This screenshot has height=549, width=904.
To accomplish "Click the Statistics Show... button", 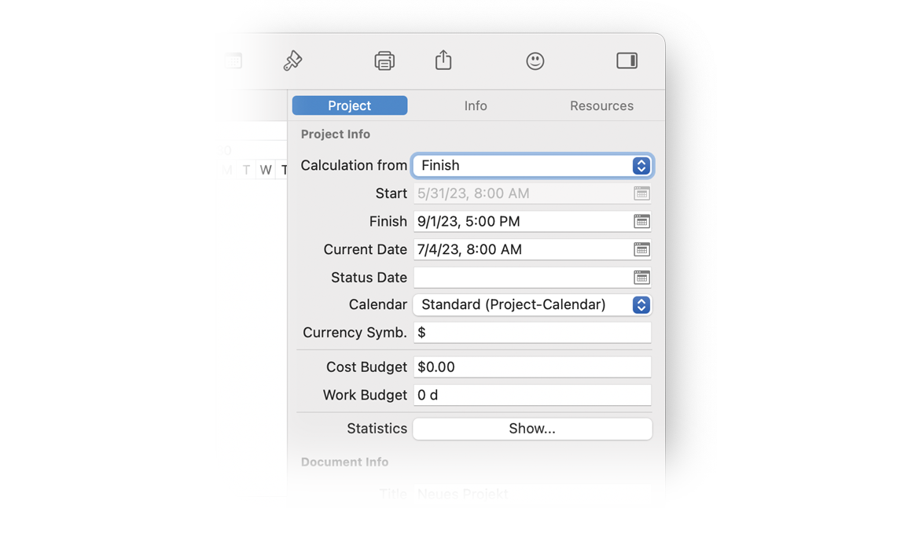I will tap(532, 429).
